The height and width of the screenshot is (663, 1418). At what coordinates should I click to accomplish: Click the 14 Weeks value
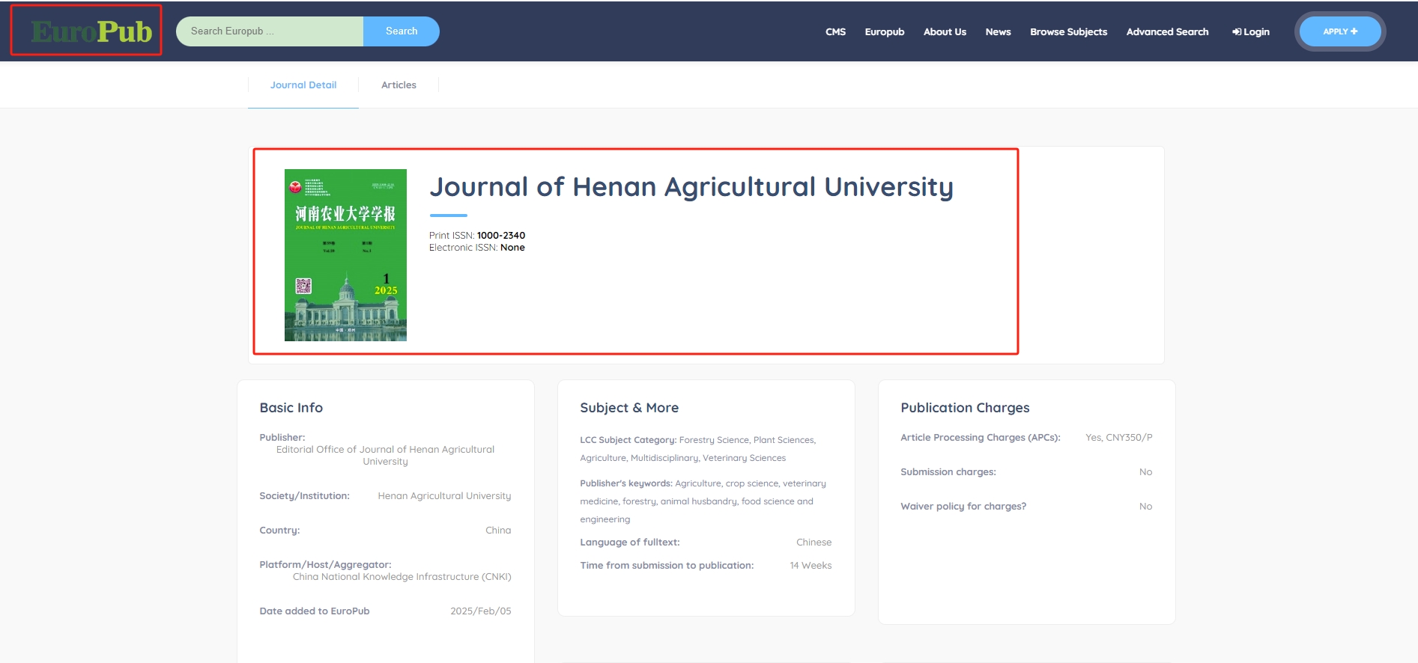[810, 566]
